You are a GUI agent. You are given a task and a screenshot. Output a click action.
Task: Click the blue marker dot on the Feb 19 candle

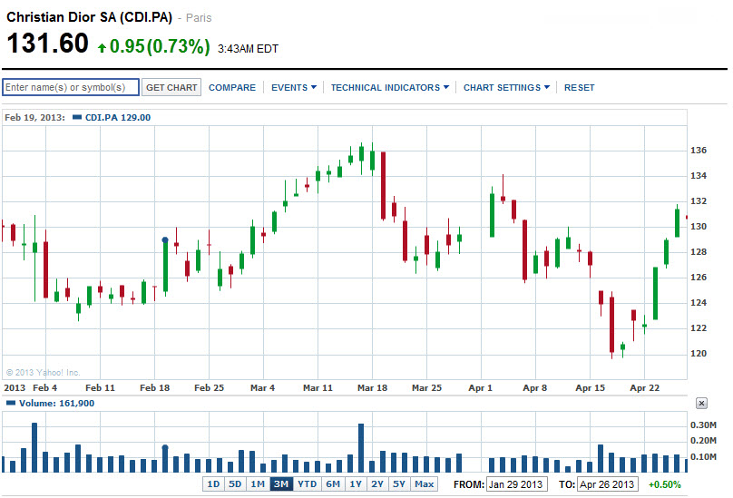tap(165, 239)
